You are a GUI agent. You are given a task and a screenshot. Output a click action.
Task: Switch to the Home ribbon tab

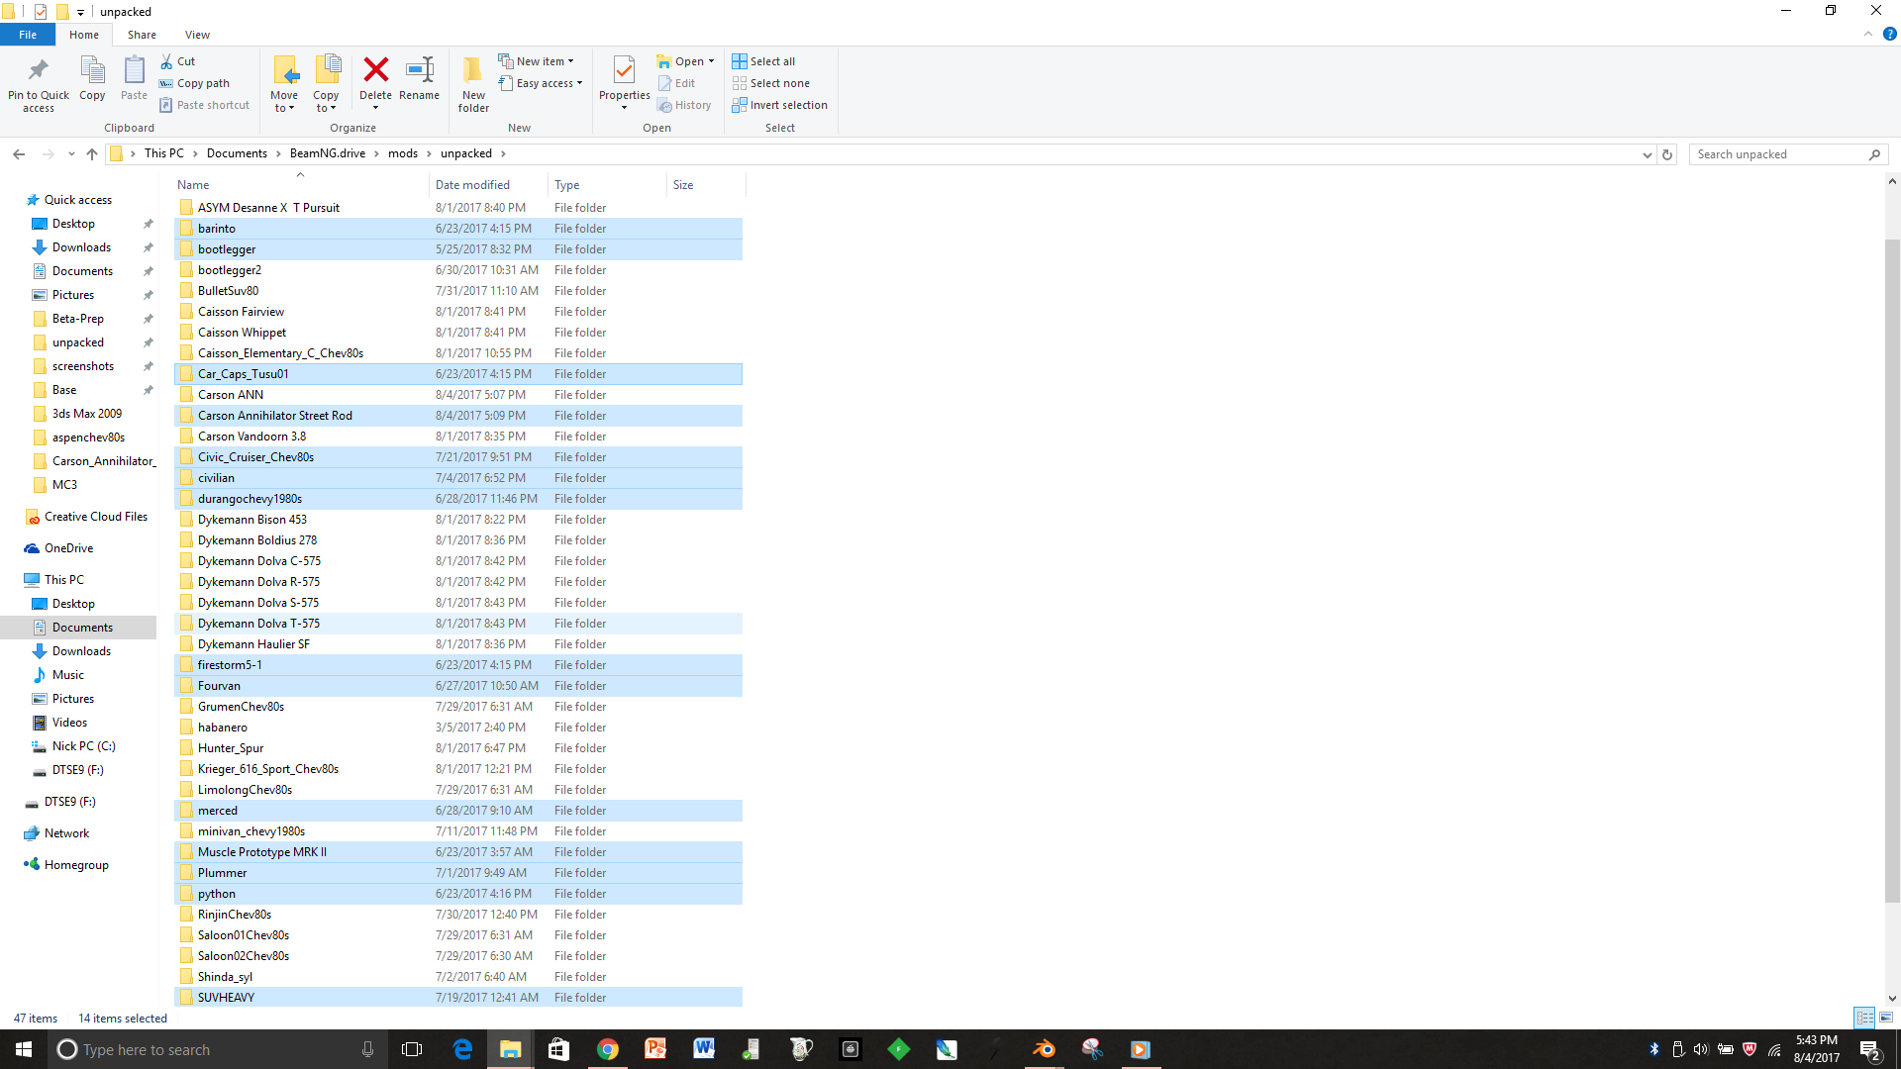[x=84, y=35]
